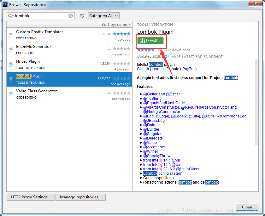
Task: Click the Lombok Plugin list icon
Action: (x=11, y=79)
